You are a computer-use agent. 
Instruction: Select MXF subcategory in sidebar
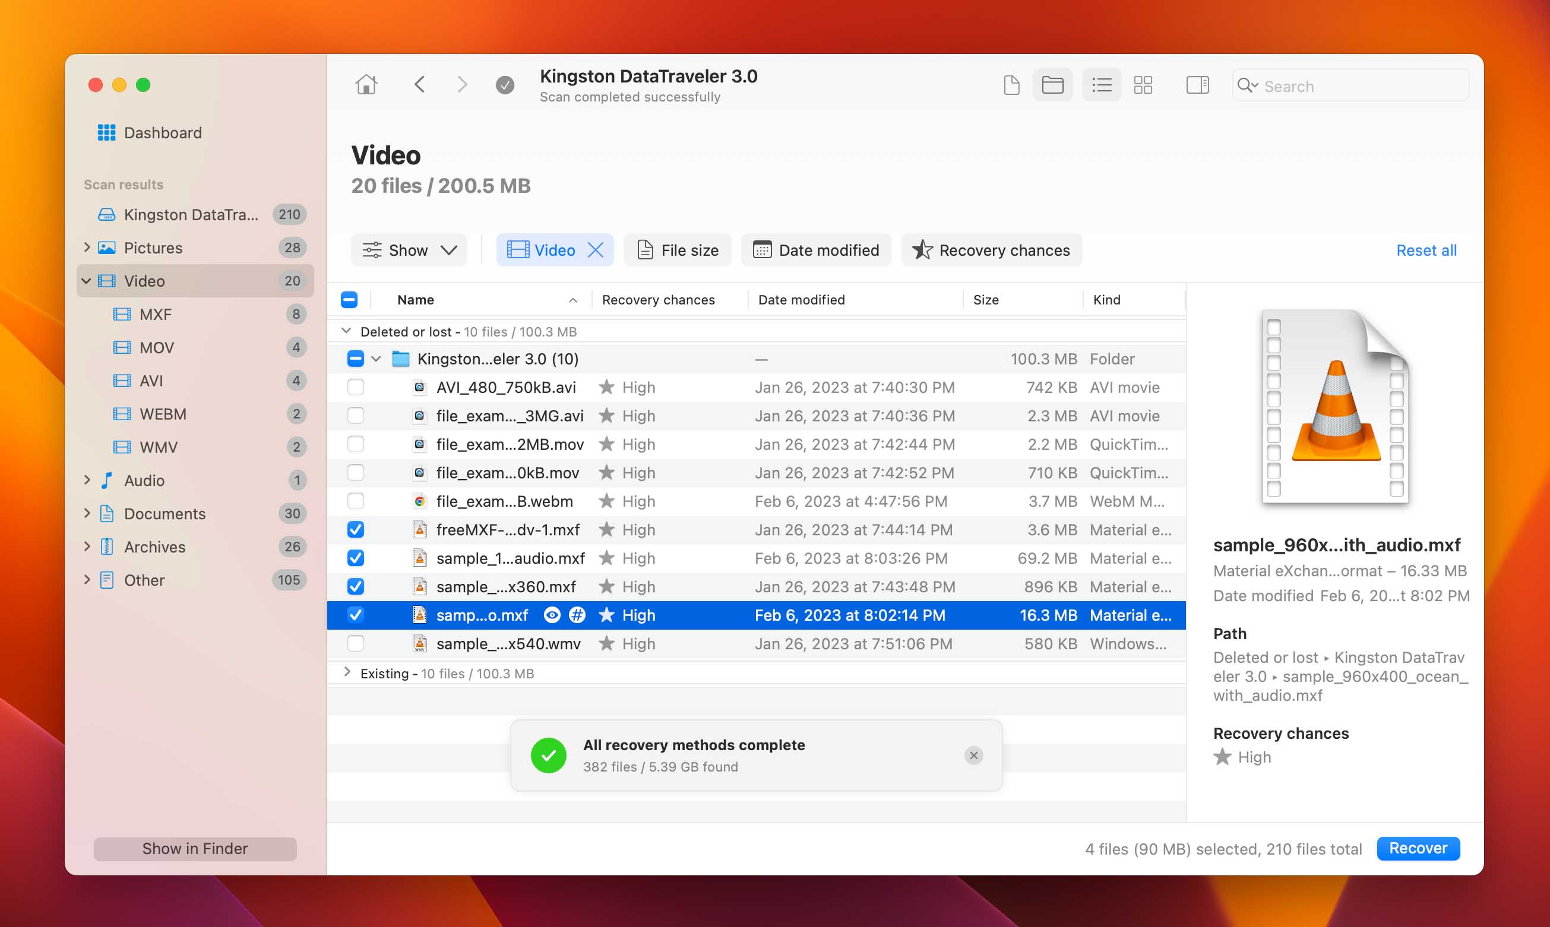[195, 314]
